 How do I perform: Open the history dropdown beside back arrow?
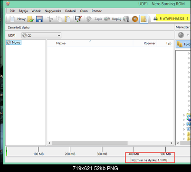(188, 35)
